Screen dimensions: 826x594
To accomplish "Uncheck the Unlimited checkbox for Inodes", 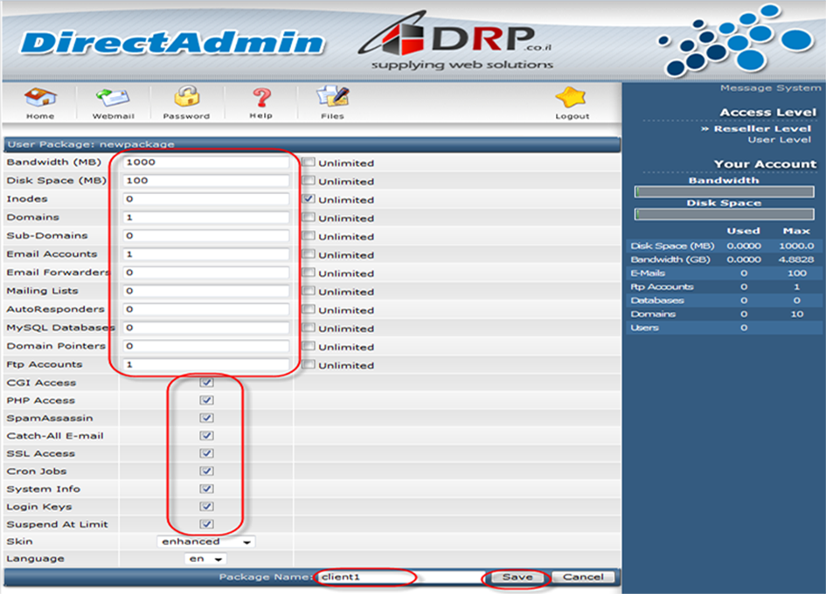I will pos(309,199).
